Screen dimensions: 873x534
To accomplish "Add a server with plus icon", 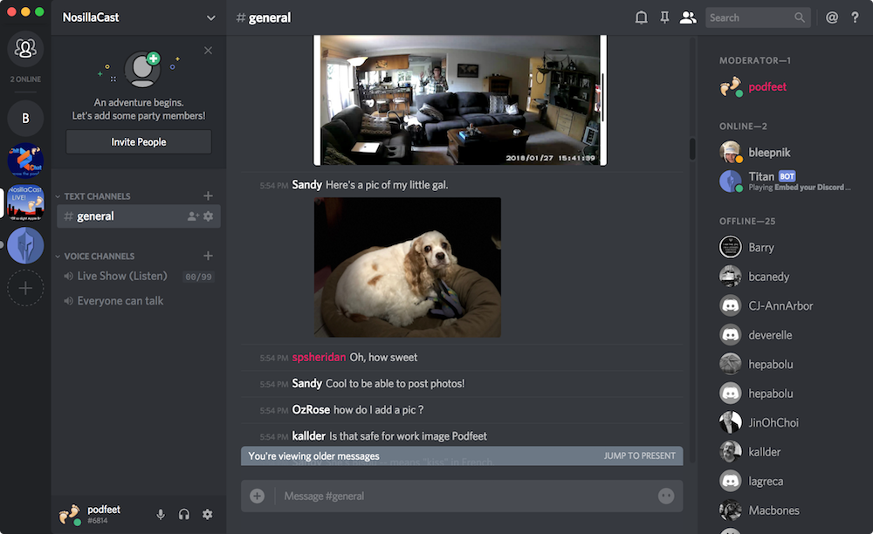I will (x=25, y=288).
